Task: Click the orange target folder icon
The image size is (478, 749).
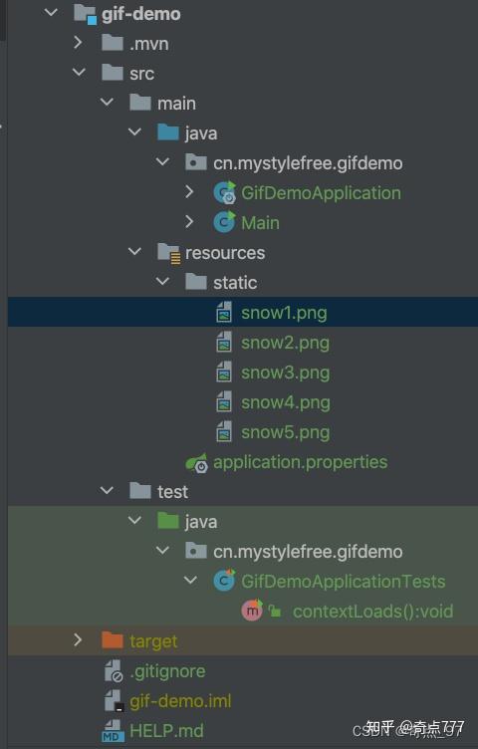Action: point(113,640)
